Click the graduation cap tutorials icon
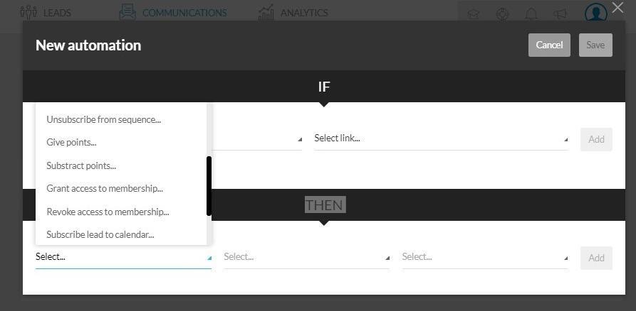The image size is (636, 311). 474,15
